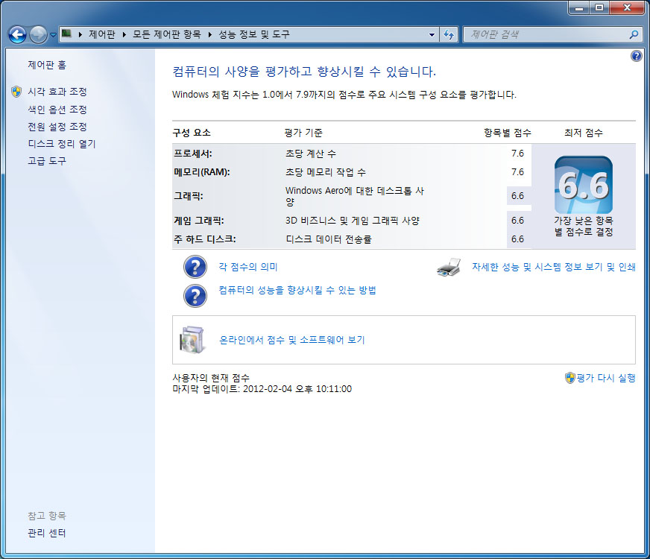Viewport: 650px width, 559px height.
Task: Open 온라인에서 점수 및 소프트웨어 보기 link
Action: pos(292,340)
